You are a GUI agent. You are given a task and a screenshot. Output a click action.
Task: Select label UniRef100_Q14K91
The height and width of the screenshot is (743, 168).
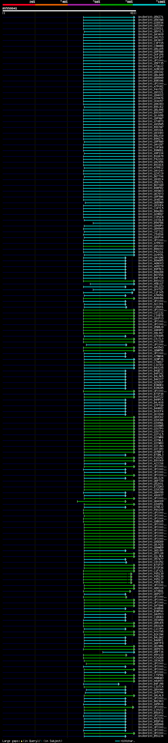pos(151,255)
